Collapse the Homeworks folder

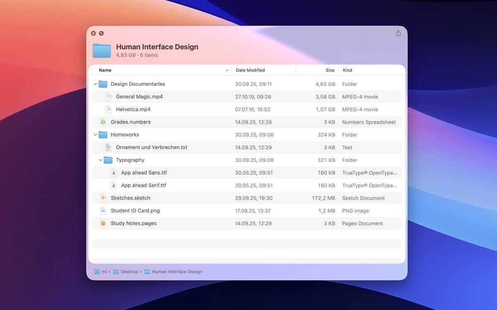(94, 135)
